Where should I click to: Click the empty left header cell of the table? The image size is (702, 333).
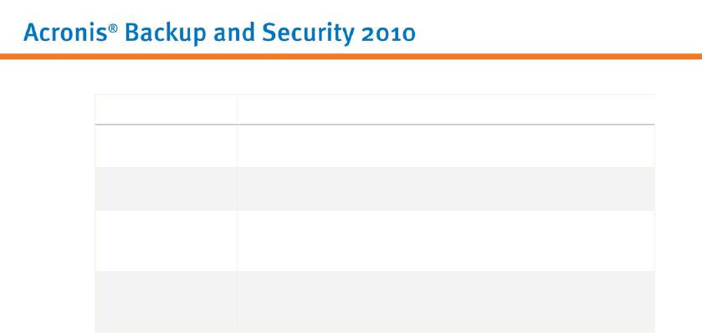point(167,109)
